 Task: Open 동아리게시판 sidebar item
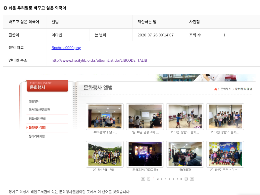[37, 136]
